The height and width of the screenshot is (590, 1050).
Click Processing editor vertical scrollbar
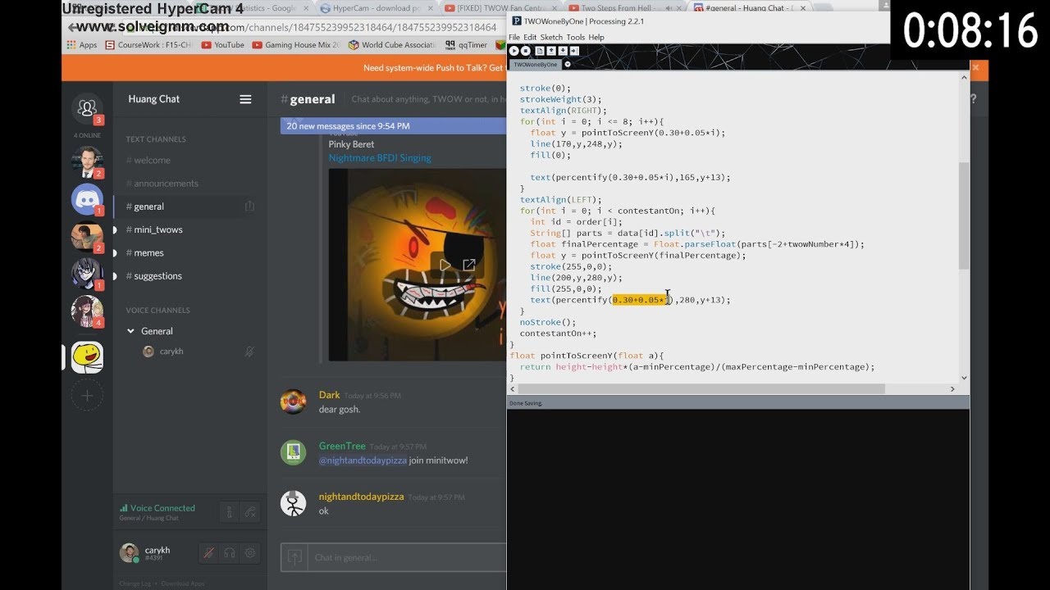tap(964, 216)
